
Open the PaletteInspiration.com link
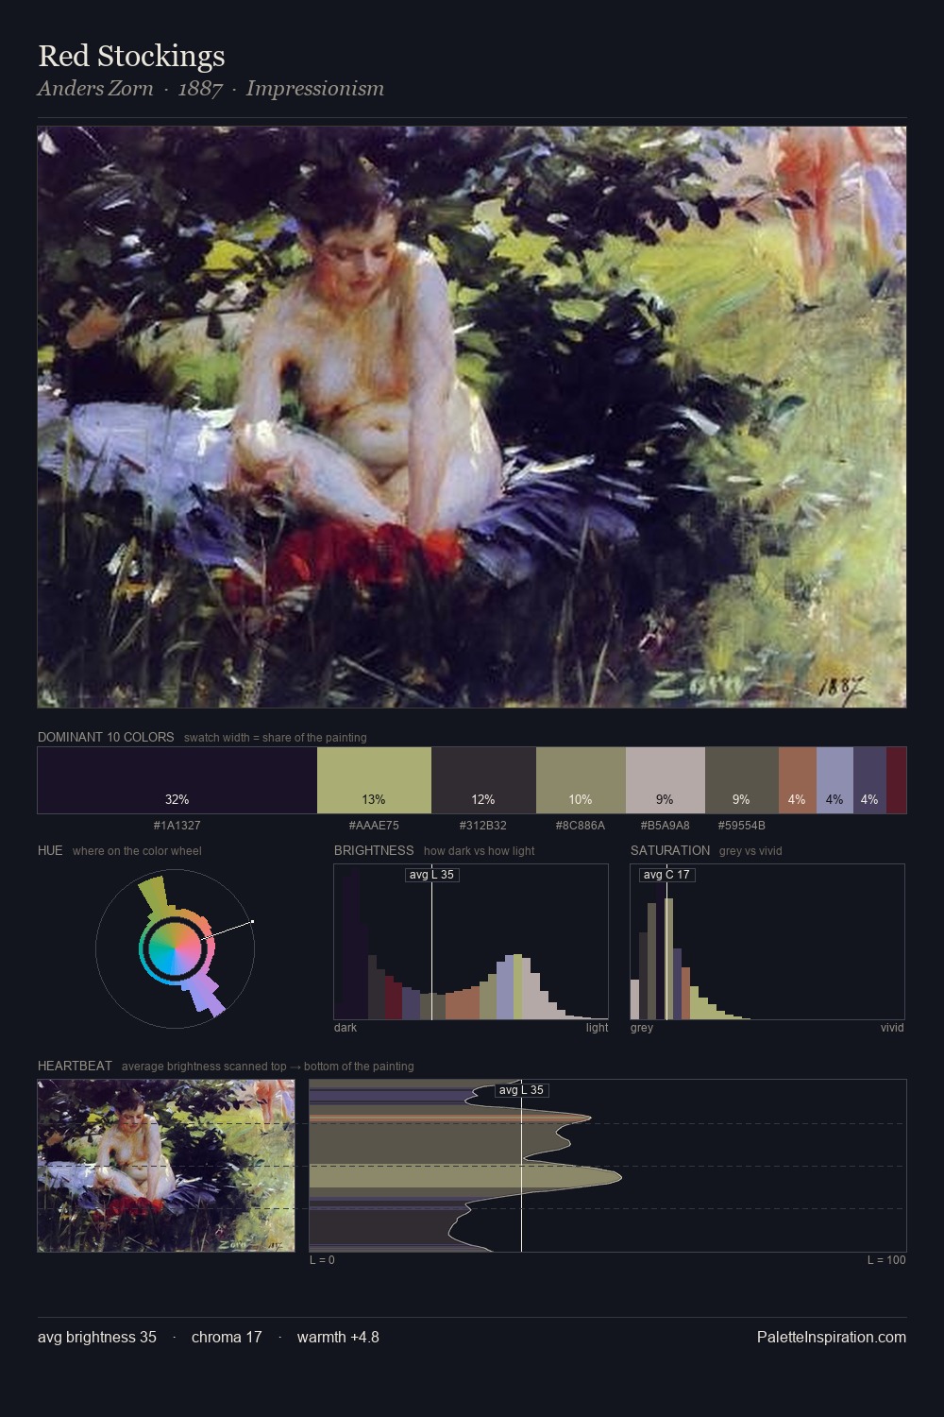pyautogui.click(x=832, y=1337)
